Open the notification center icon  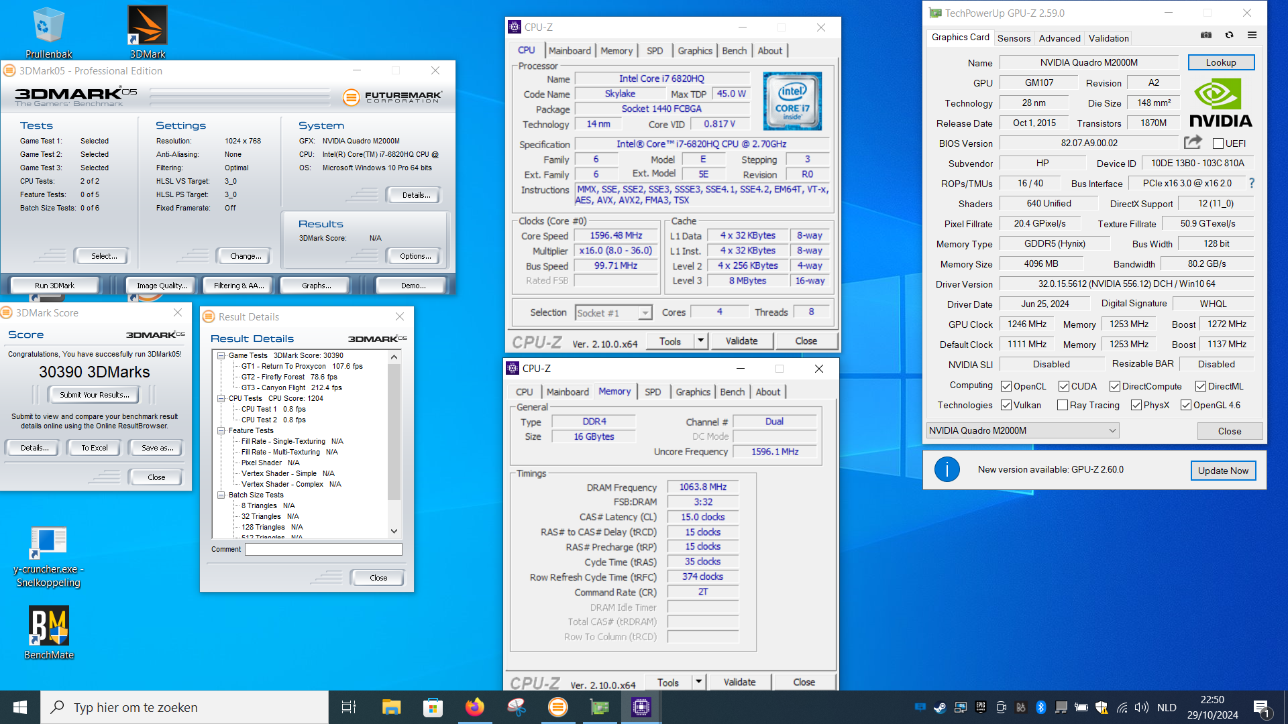pyautogui.click(x=1261, y=708)
